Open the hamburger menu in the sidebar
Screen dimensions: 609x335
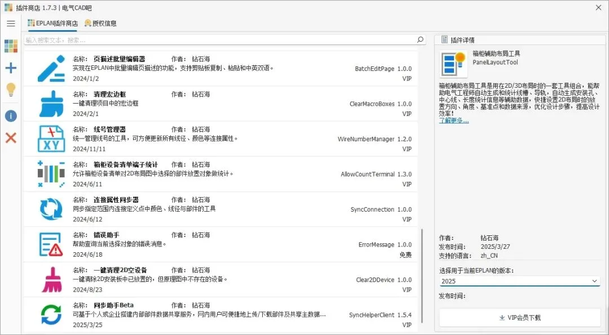click(11, 23)
